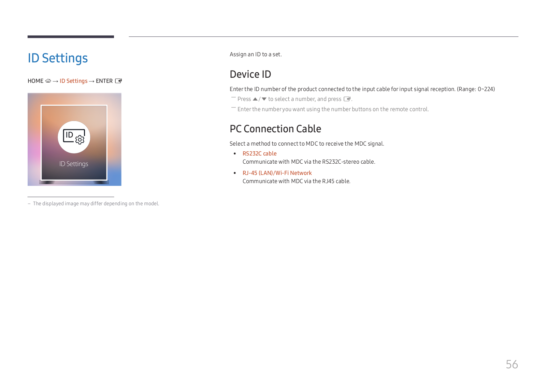Open 'RJ-45 (LAN)/Wi-Fi Network' option
This screenshot has height=386, width=546.
click(x=277, y=173)
